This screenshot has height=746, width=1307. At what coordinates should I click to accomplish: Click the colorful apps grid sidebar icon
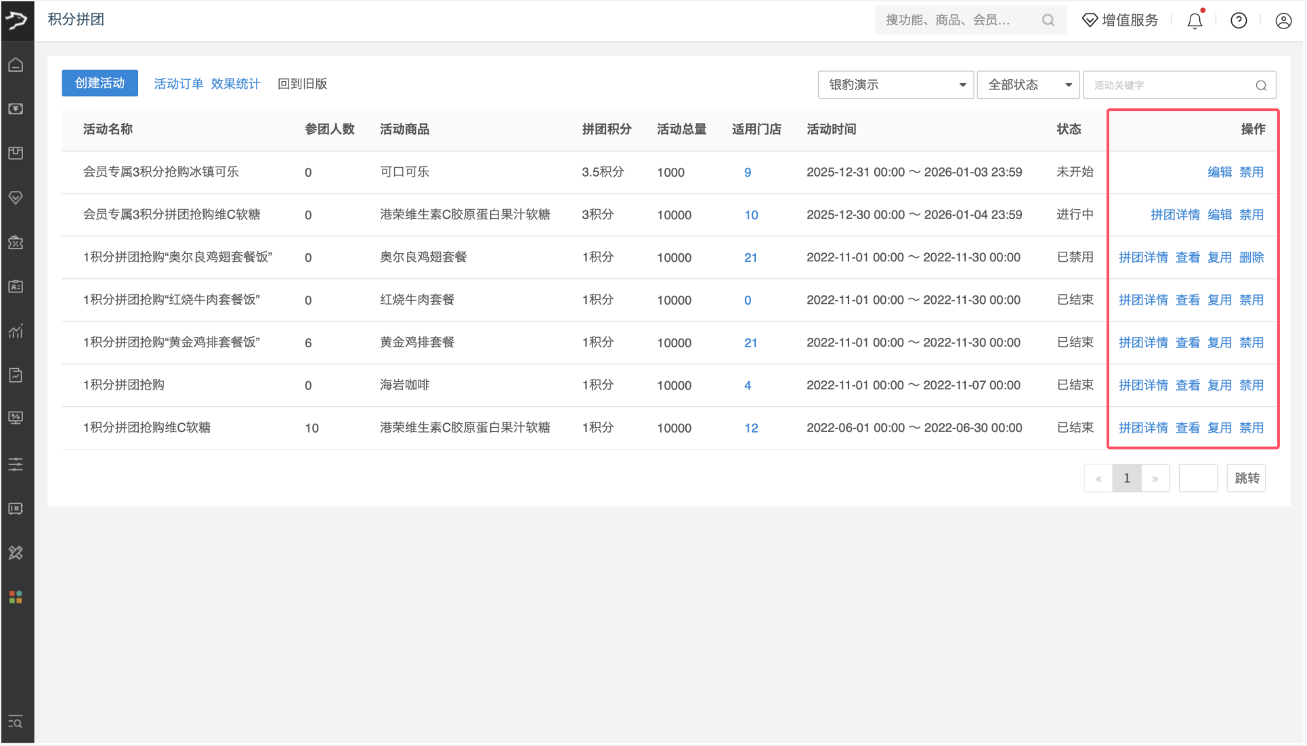point(16,597)
